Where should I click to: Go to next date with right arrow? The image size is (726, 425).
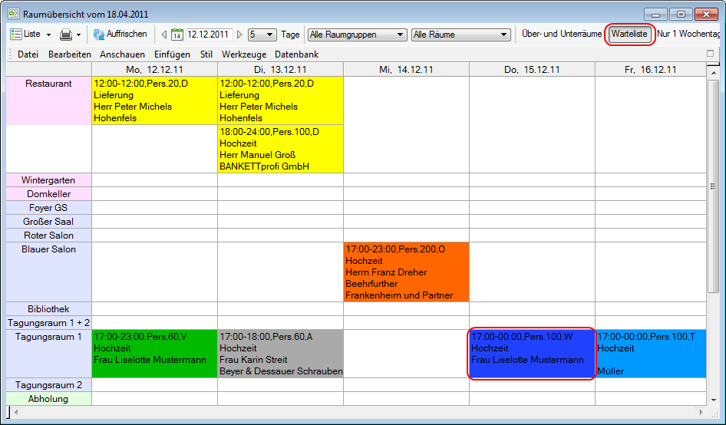(239, 35)
